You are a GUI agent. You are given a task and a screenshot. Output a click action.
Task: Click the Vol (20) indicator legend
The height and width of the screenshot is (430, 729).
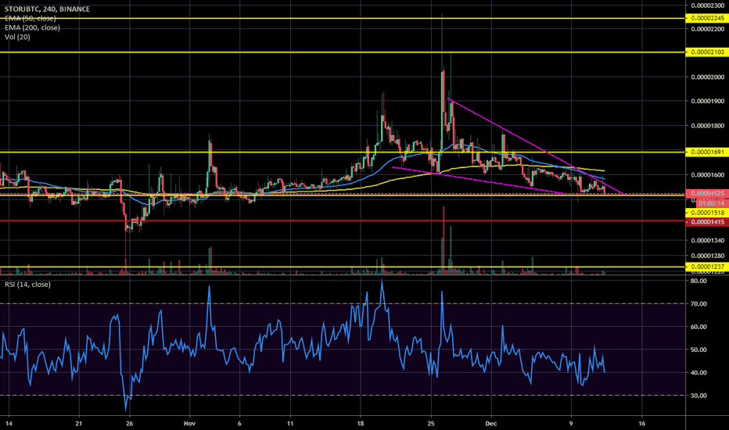click(x=17, y=37)
